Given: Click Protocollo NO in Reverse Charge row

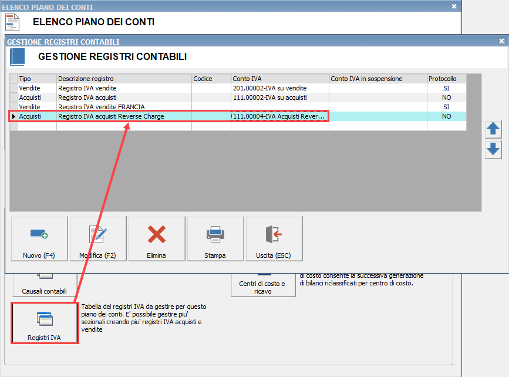Looking at the screenshot, I should 447,116.
